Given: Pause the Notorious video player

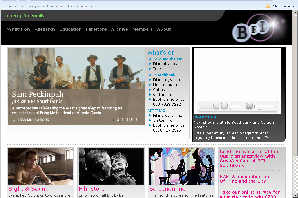Looking at the screenshot, I should coord(217,106).
